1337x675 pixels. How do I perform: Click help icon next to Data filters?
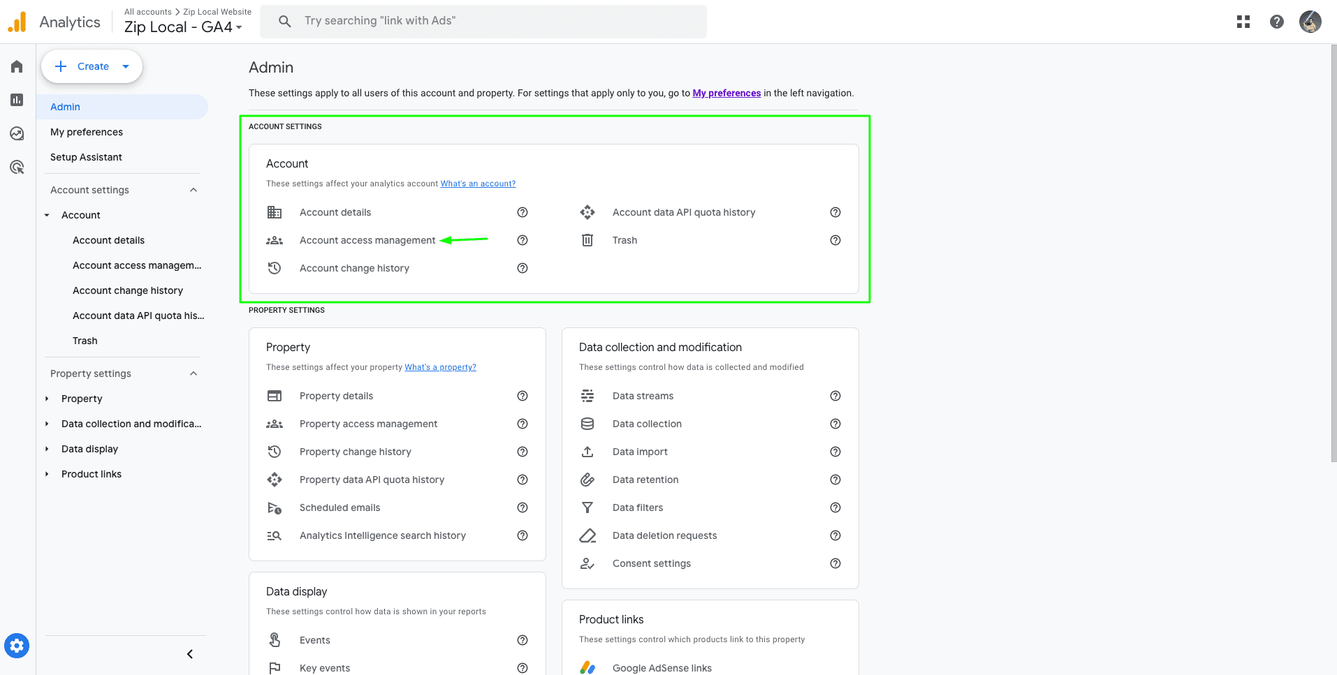click(x=835, y=507)
